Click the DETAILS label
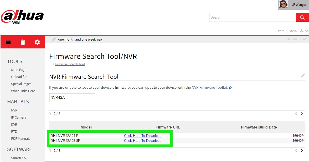 point(293,39)
